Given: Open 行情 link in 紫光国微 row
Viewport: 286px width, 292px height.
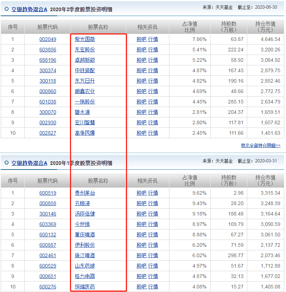Looking at the screenshot, I should (x=153, y=39).
